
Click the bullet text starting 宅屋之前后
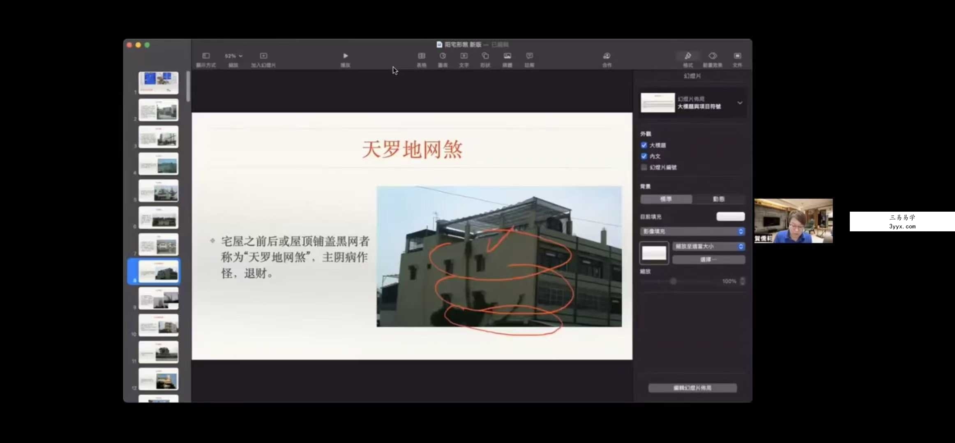point(295,257)
